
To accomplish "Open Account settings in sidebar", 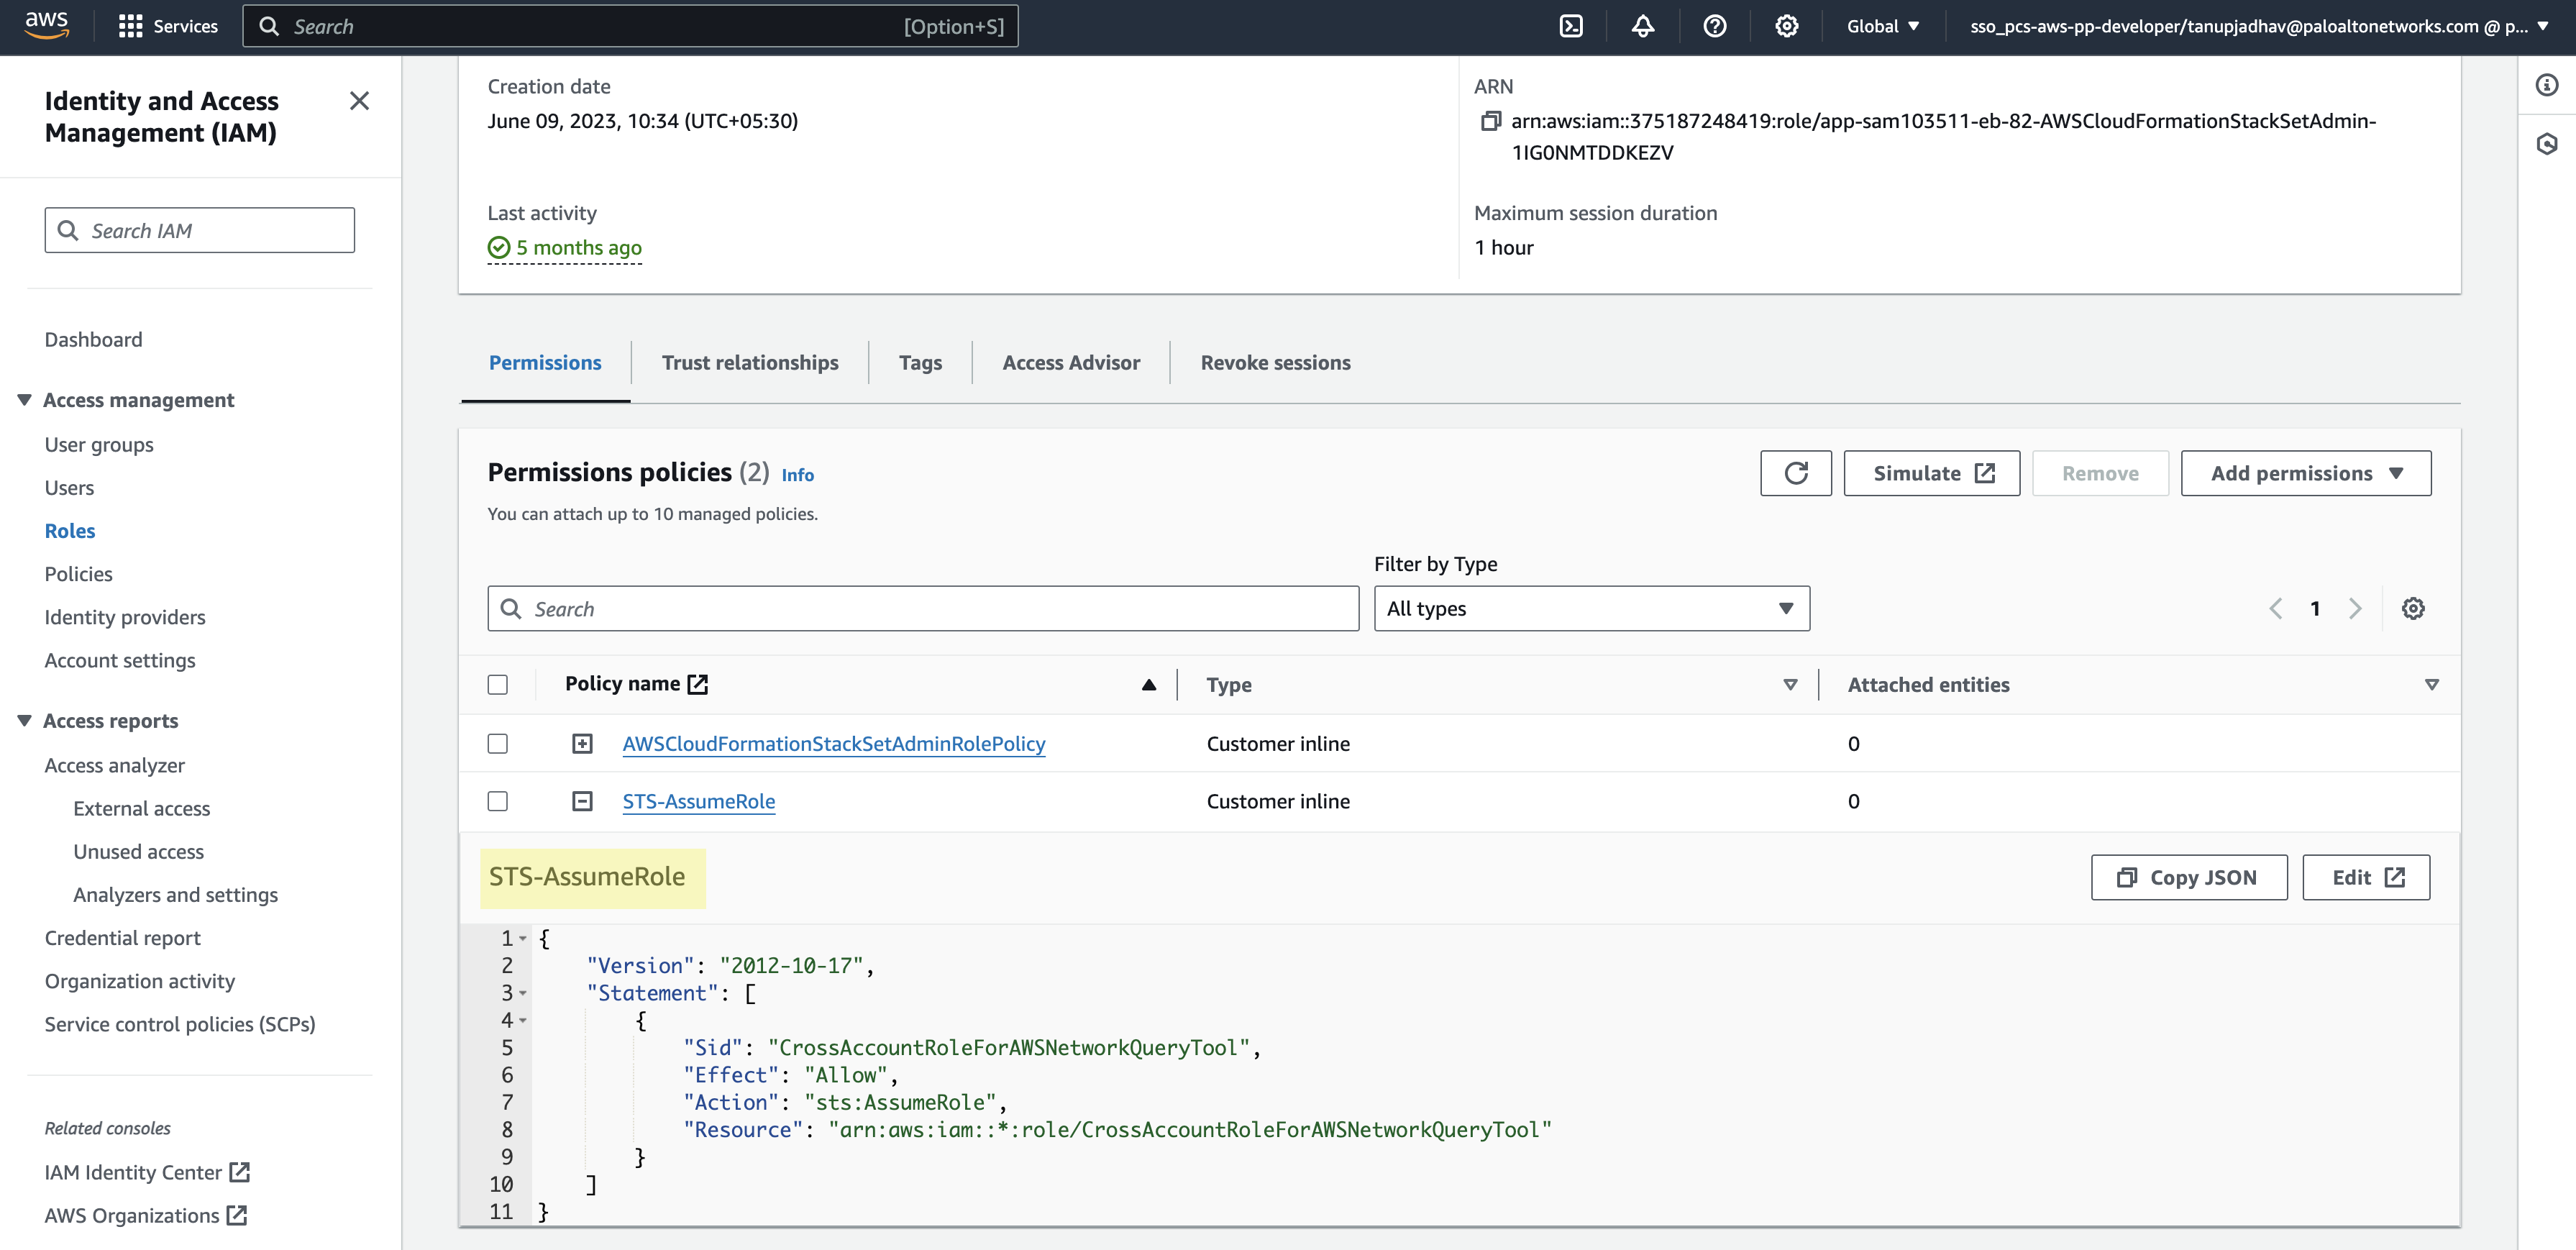I will 120,660.
